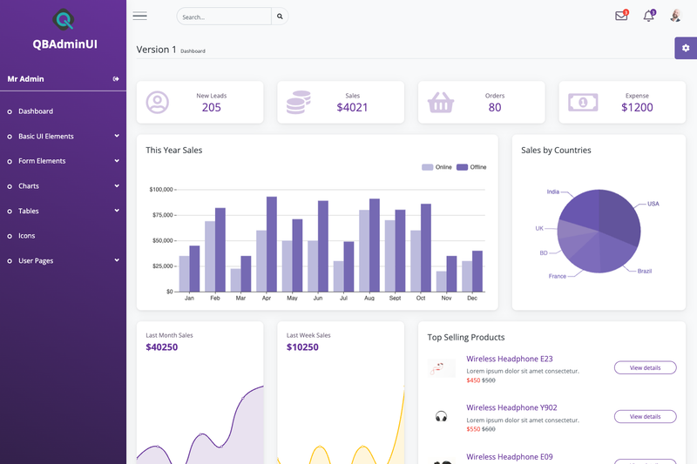Click the $4021 sales value
This screenshot has height=464, width=697.
(x=352, y=107)
